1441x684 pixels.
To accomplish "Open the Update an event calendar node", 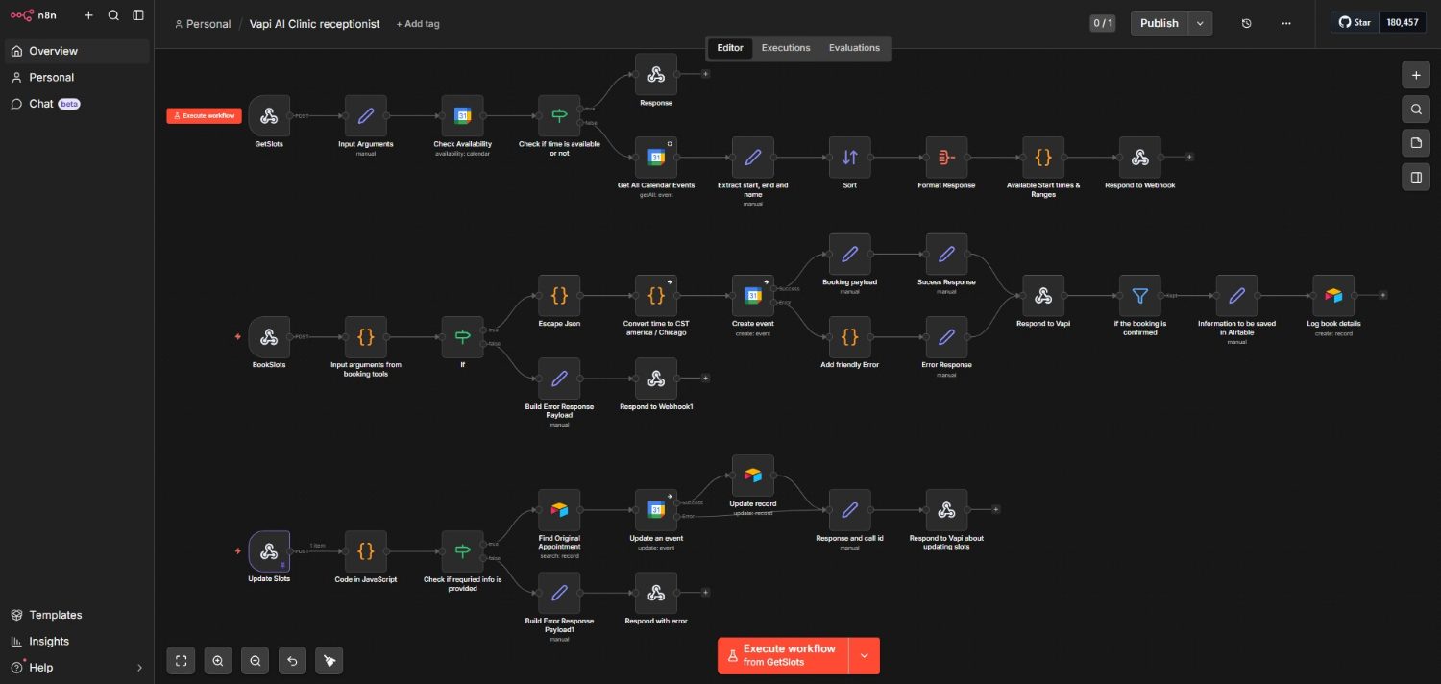I will 656,510.
